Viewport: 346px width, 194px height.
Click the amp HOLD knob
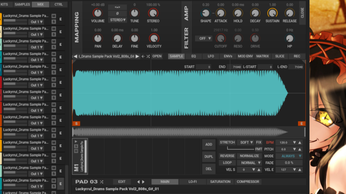click(238, 13)
